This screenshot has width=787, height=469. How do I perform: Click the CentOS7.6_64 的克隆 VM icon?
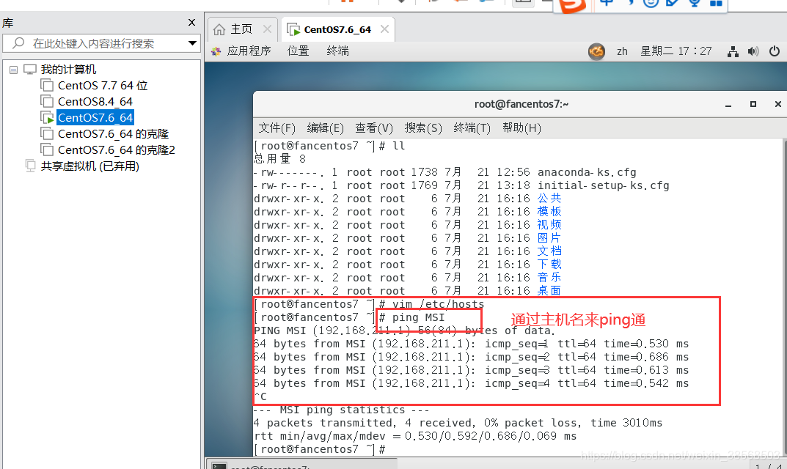tap(47, 133)
